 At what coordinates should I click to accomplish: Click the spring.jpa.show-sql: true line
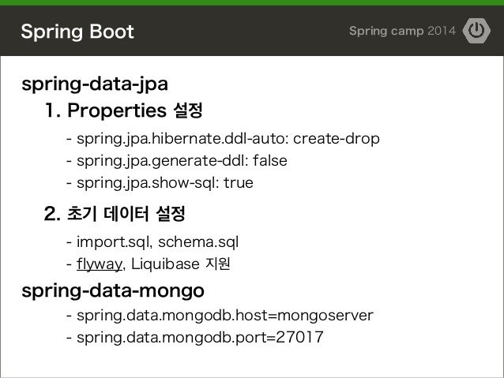coord(160,183)
